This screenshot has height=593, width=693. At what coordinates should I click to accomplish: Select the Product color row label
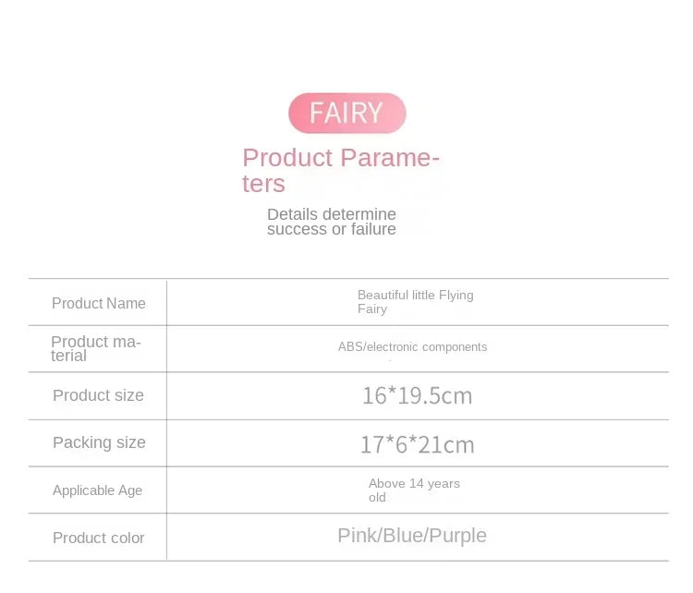click(98, 538)
